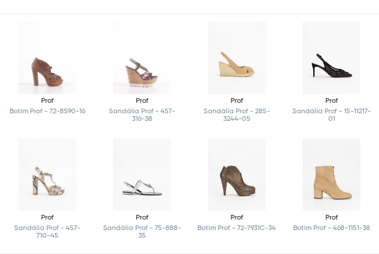Click the snakeskin print heeled sandal photo
This screenshot has width=379, height=254.
(47, 175)
